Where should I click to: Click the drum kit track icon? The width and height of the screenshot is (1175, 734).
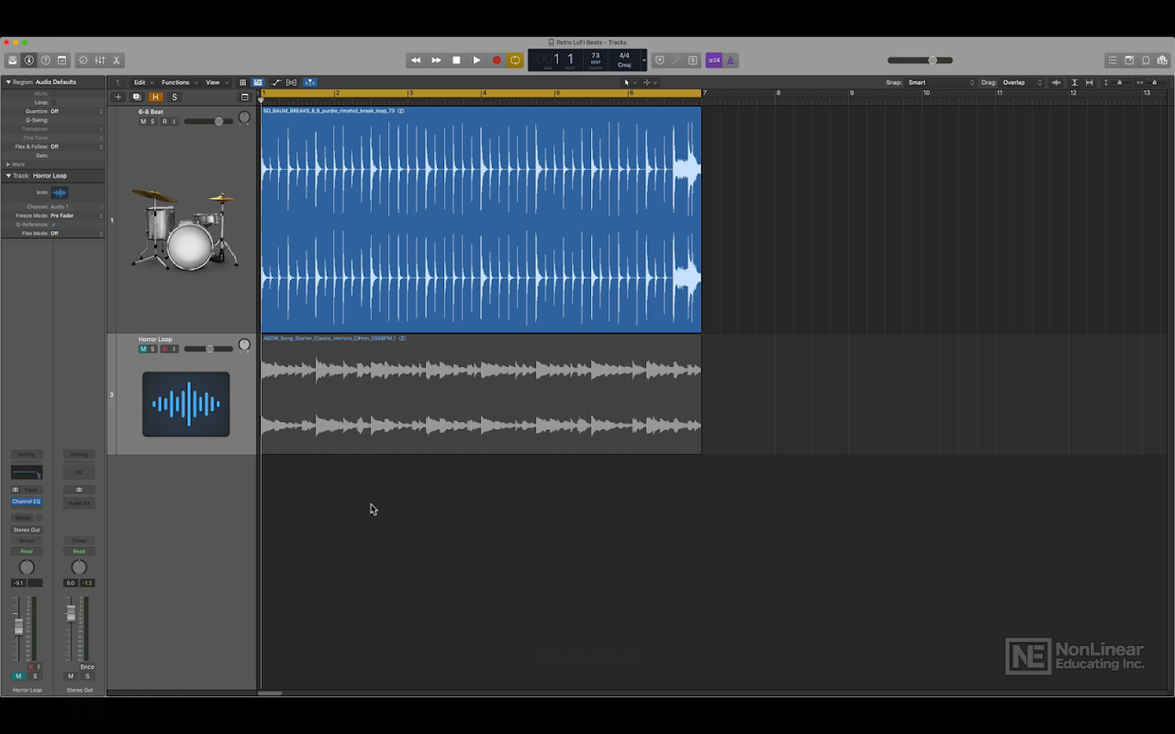tap(185, 228)
